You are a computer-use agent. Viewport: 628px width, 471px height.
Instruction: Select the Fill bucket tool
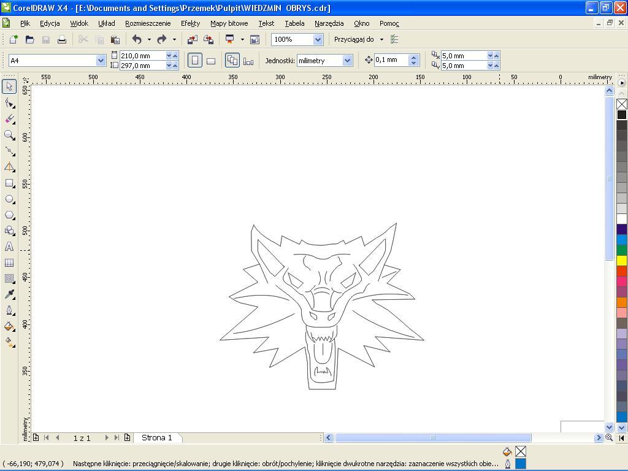9,326
